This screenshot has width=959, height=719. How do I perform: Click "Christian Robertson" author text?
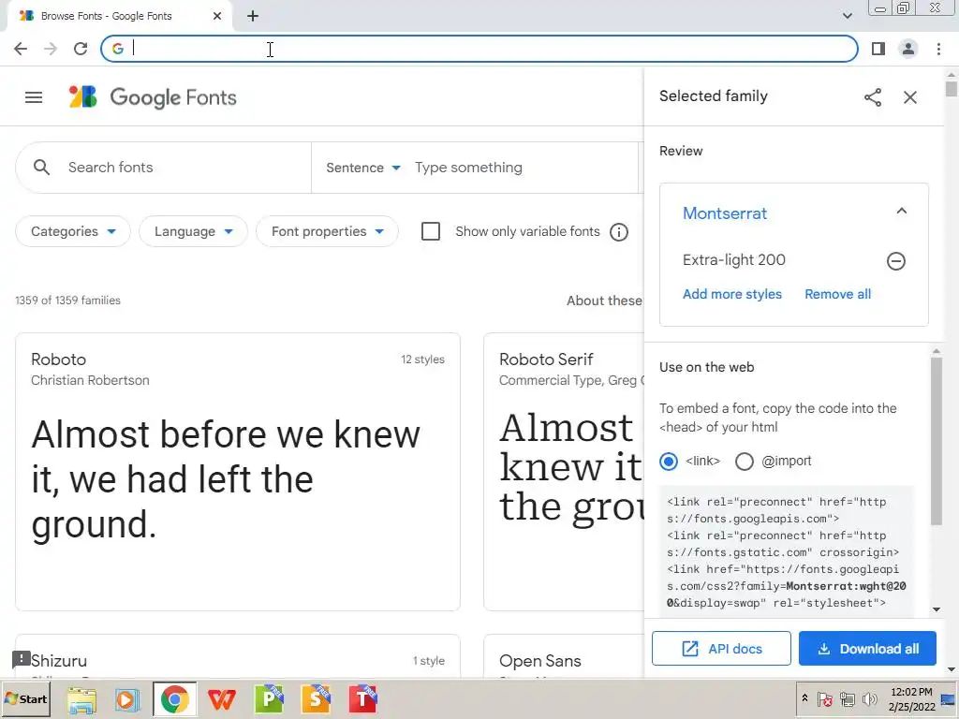pyautogui.click(x=90, y=380)
